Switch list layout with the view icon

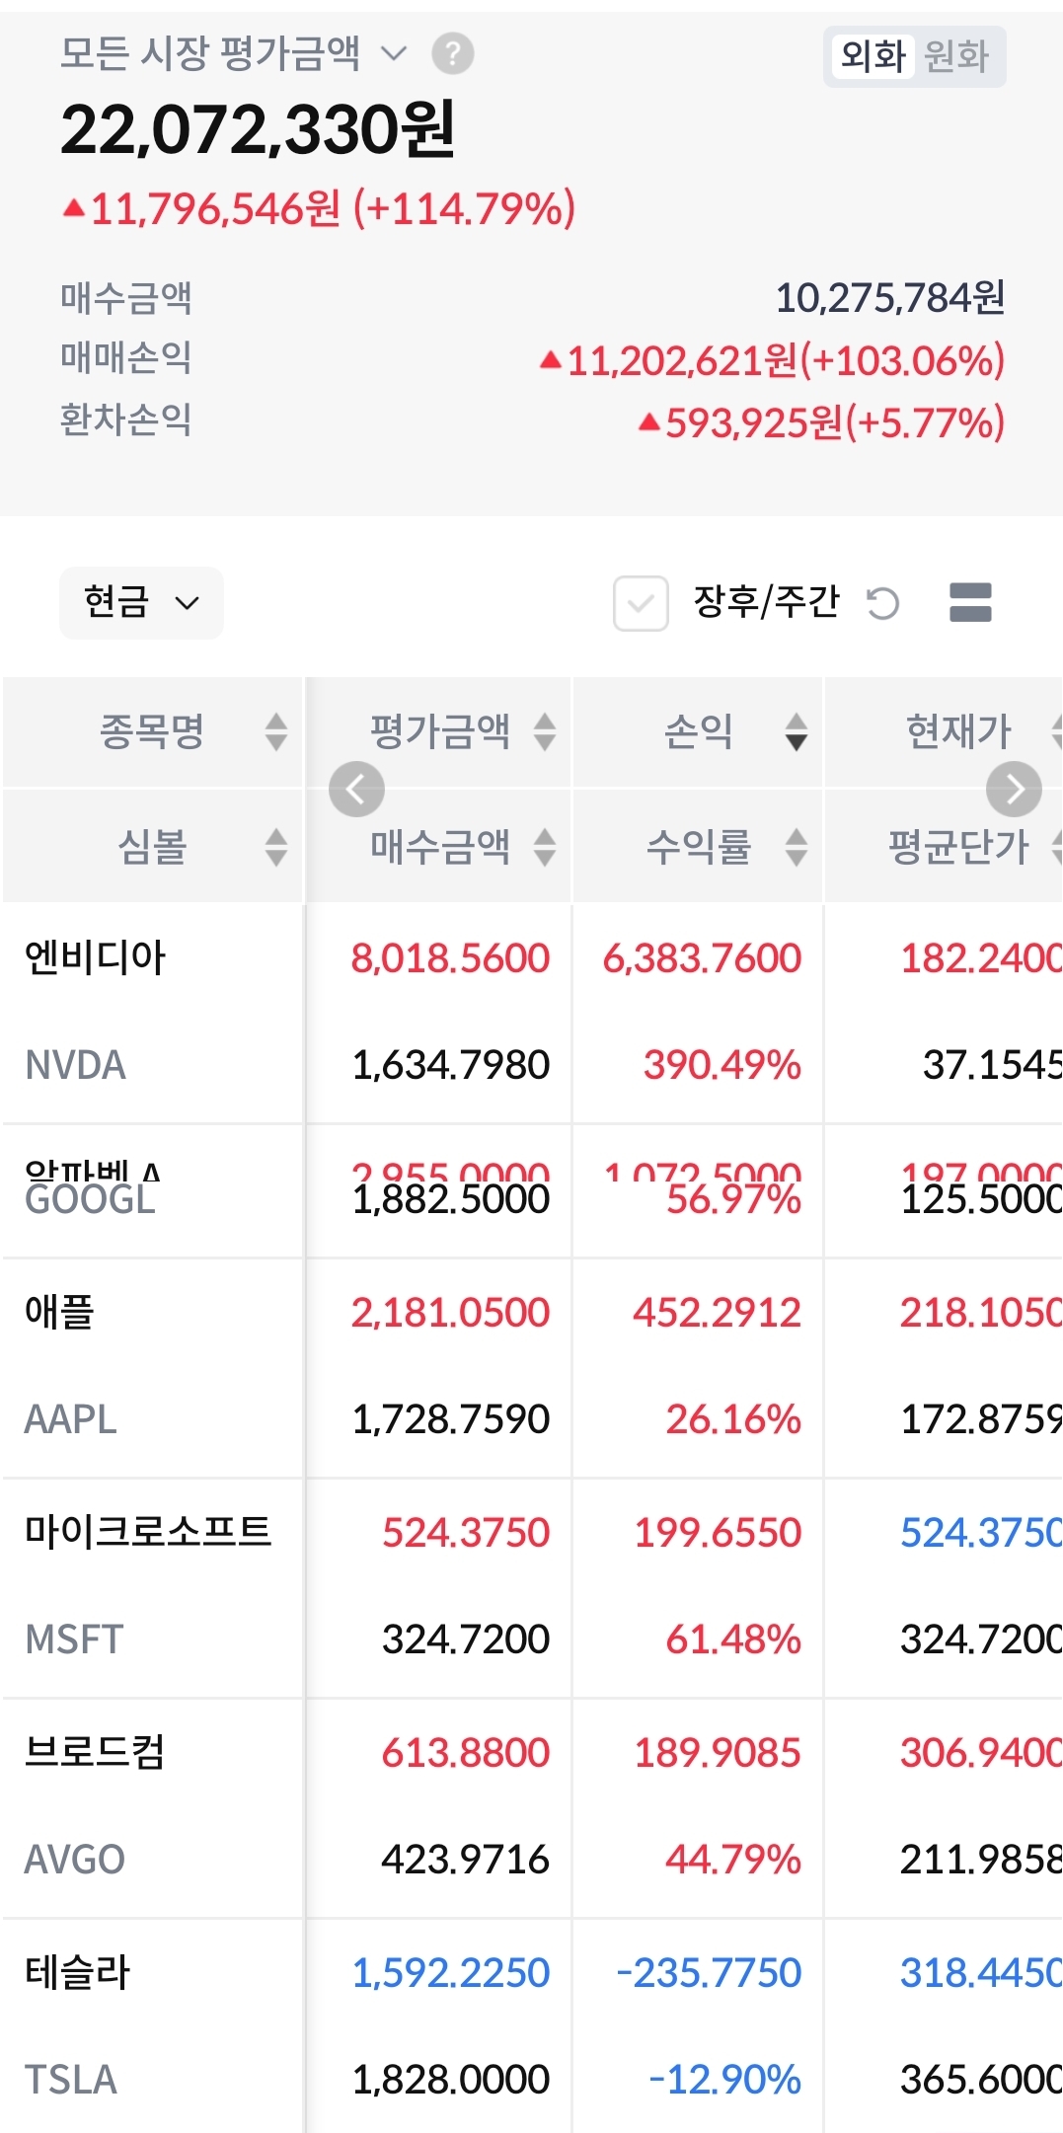coord(970,603)
